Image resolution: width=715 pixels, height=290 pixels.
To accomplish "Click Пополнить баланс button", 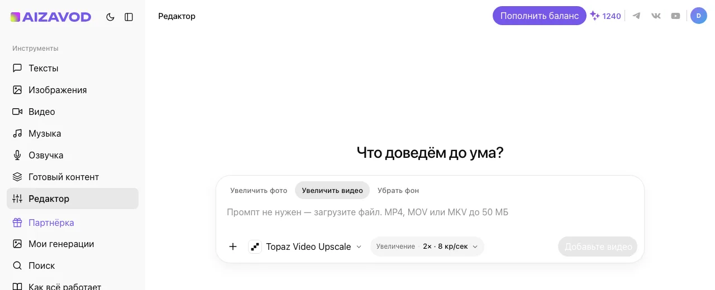I will pyautogui.click(x=540, y=16).
